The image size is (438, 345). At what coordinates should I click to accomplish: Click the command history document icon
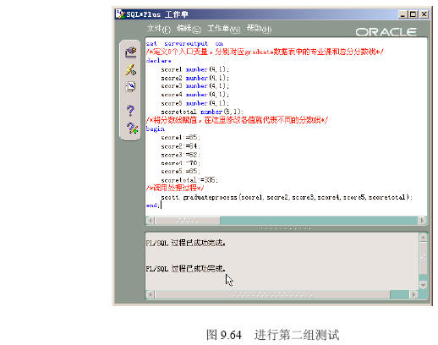coord(130,86)
